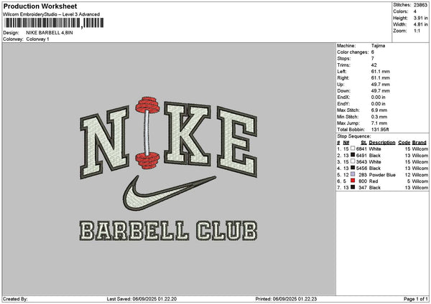Click the 'St.' column header
431x304 pixels.
pyautogui.click(x=364, y=143)
